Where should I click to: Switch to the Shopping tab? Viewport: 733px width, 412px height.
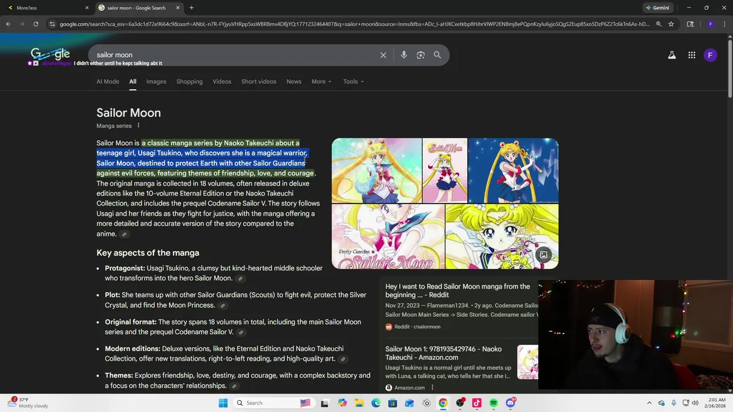click(190, 81)
